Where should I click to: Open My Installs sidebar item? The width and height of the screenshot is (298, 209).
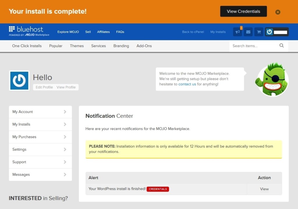coord(40,125)
